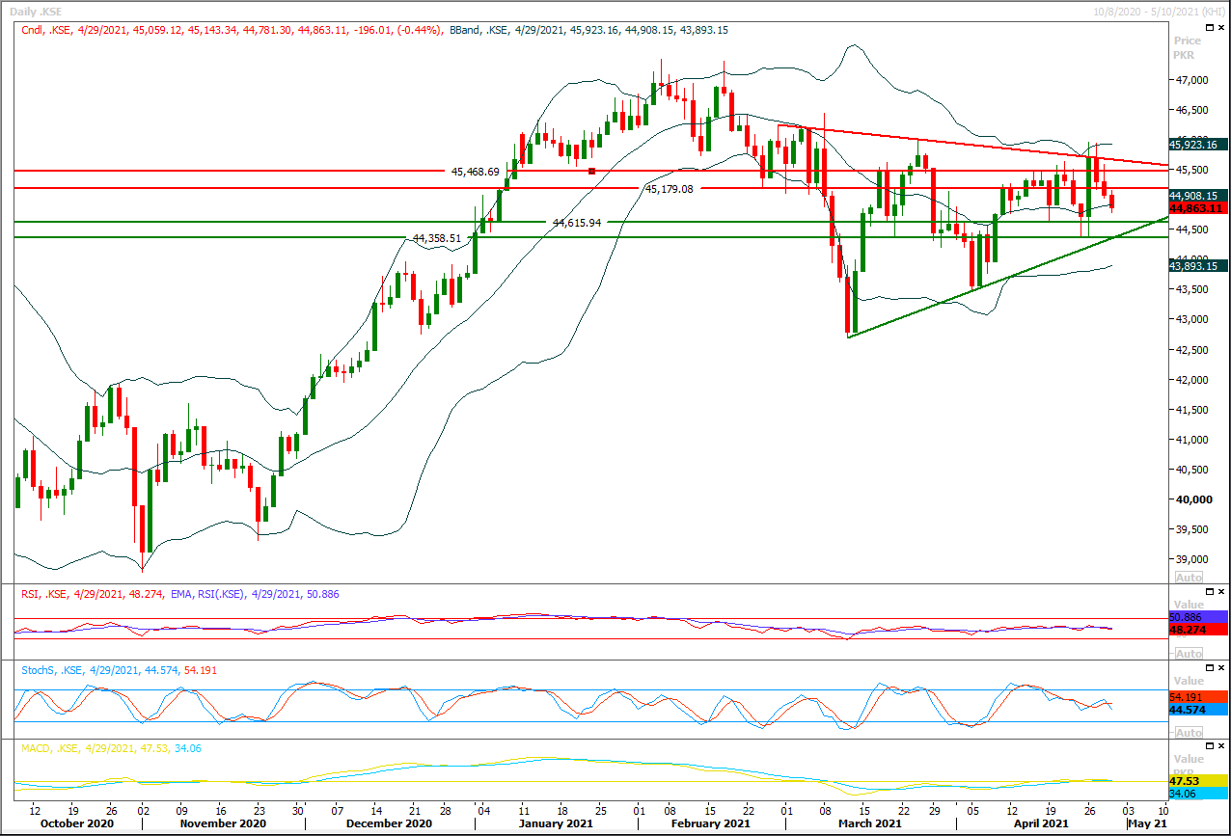Maximize the StochS indicator pane
Image resolution: width=1231 pixels, height=836 pixels.
point(1209,668)
